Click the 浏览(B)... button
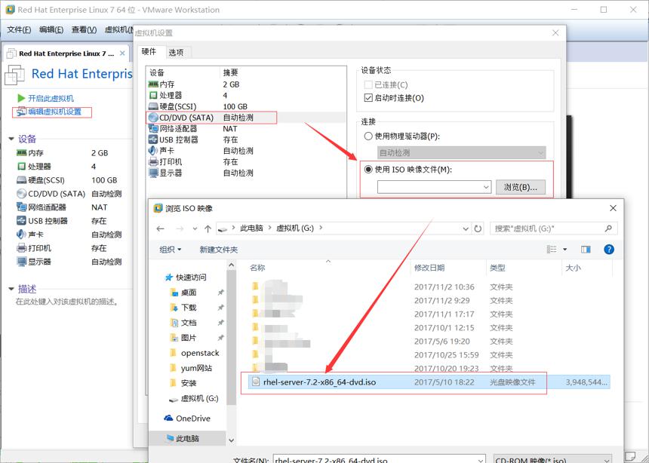The width and height of the screenshot is (649, 463). [520, 187]
